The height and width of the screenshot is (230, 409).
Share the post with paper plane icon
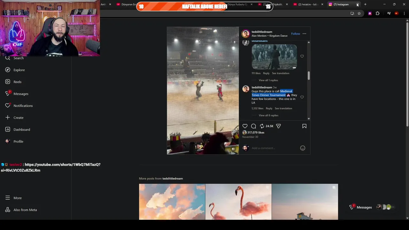click(278, 126)
